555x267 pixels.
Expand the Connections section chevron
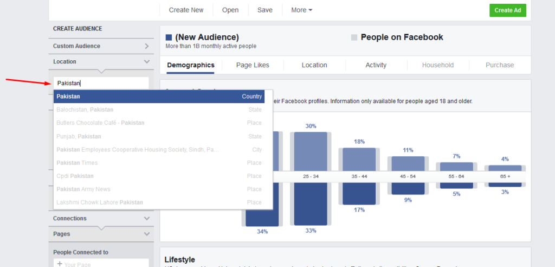click(147, 218)
